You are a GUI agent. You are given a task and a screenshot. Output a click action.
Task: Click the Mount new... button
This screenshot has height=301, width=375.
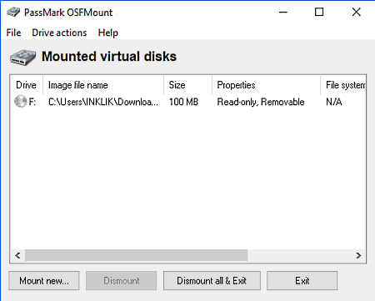[44, 281]
